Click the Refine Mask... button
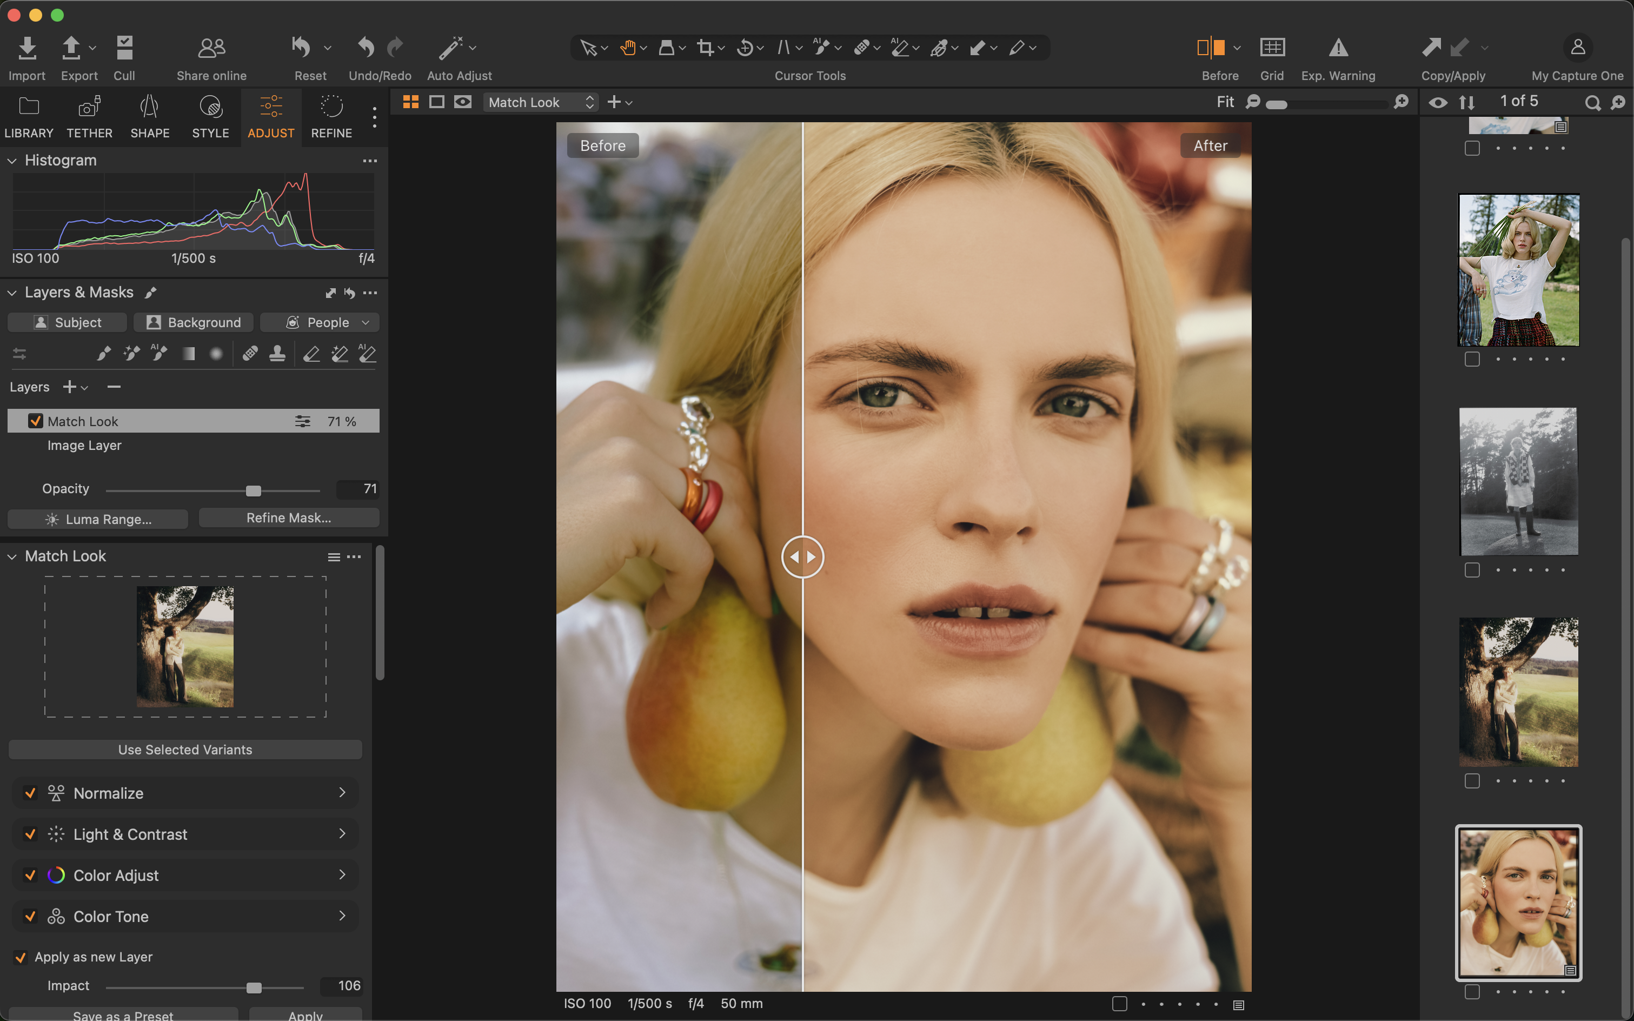Image resolution: width=1634 pixels, height=1021 pixels. (x=289, y=518)
